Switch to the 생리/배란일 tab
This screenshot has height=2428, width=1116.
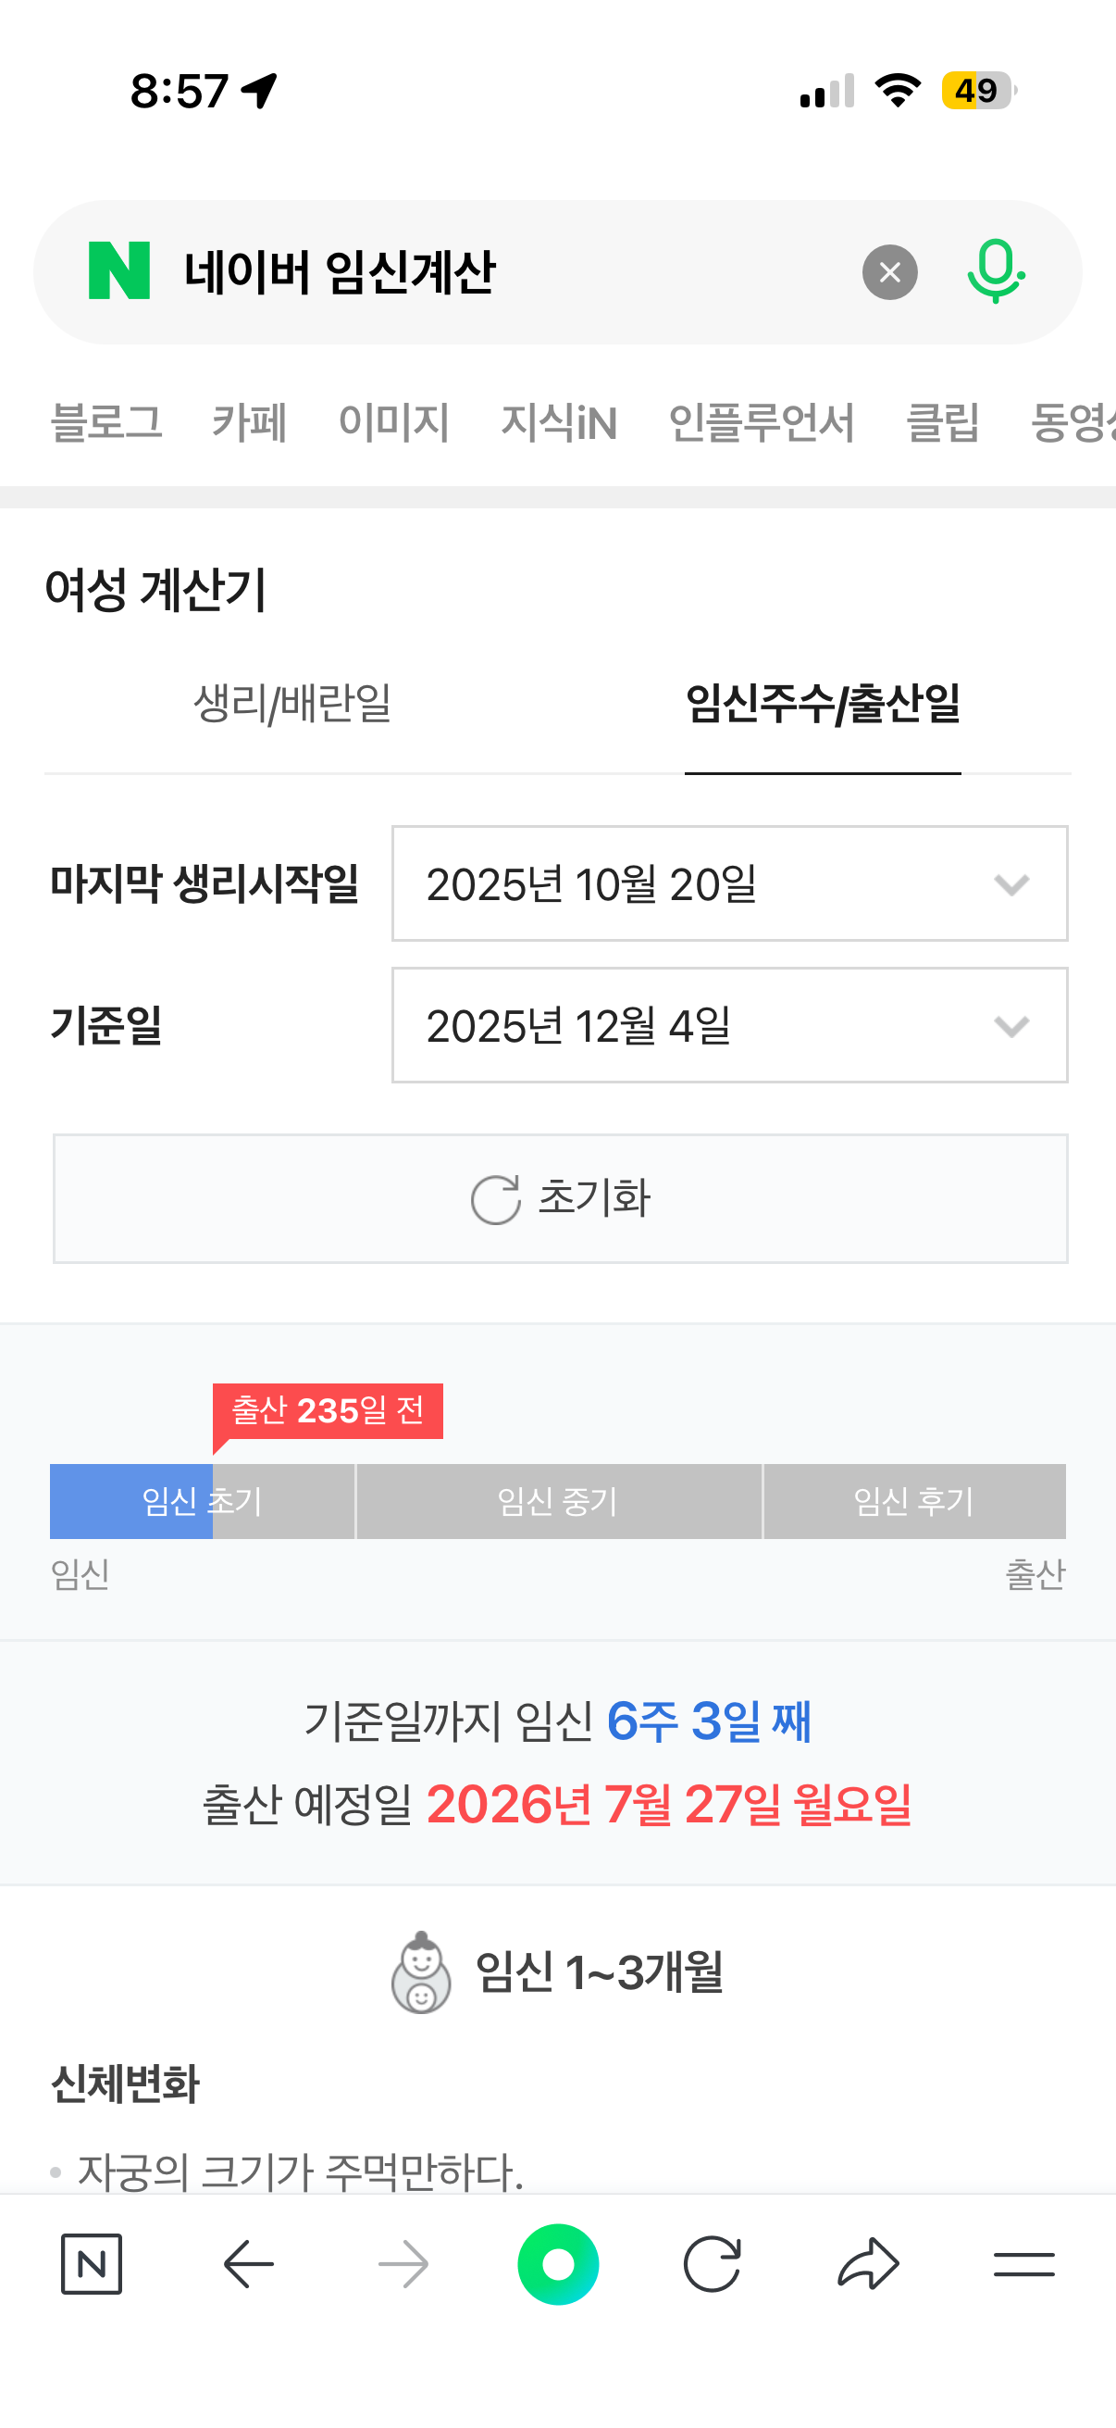pyautogui.click(x=291, y=703)
